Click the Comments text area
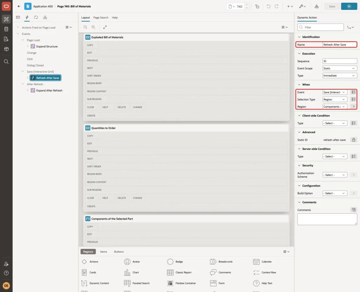Image resolution: width=360 pixels, height=292 pixels. point(327,219)
